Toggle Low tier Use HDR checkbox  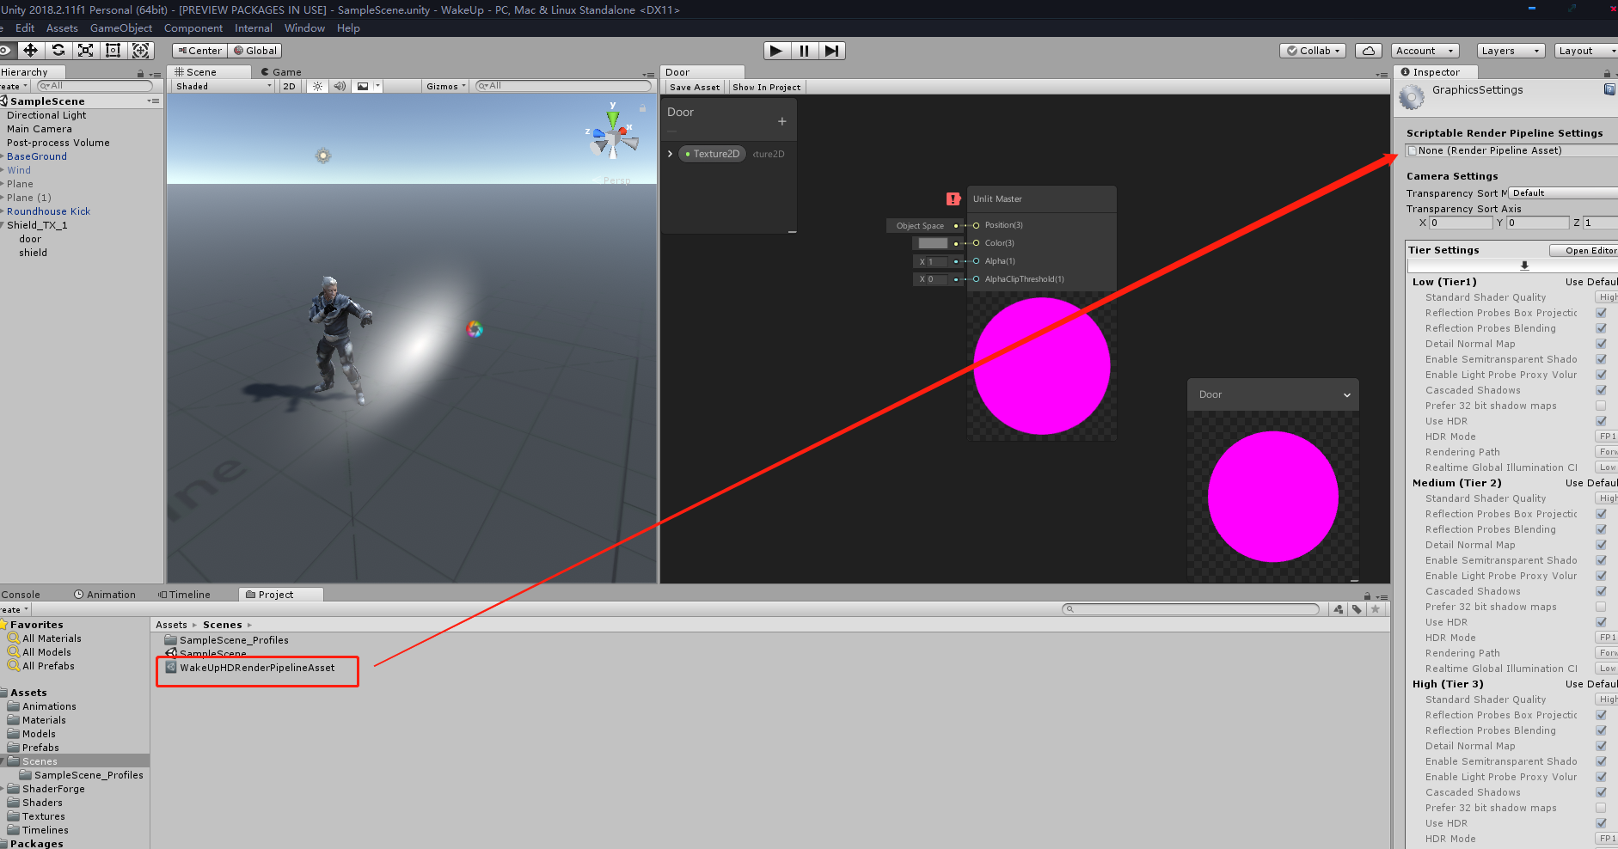click(x=1602, y=421)
